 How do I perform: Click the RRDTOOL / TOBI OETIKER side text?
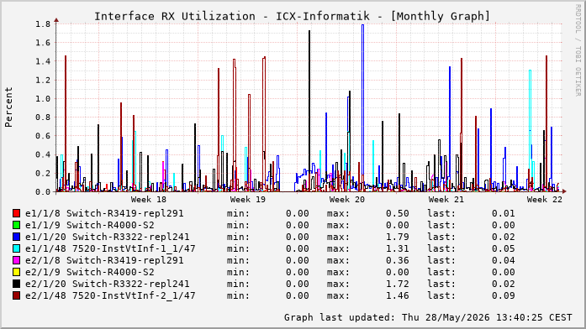coord(578,50)
